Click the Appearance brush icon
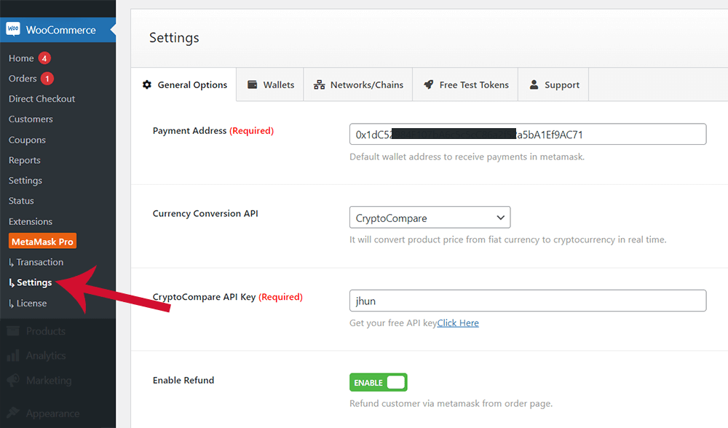Viewport: 728px width, 428px height. (13, 413)
